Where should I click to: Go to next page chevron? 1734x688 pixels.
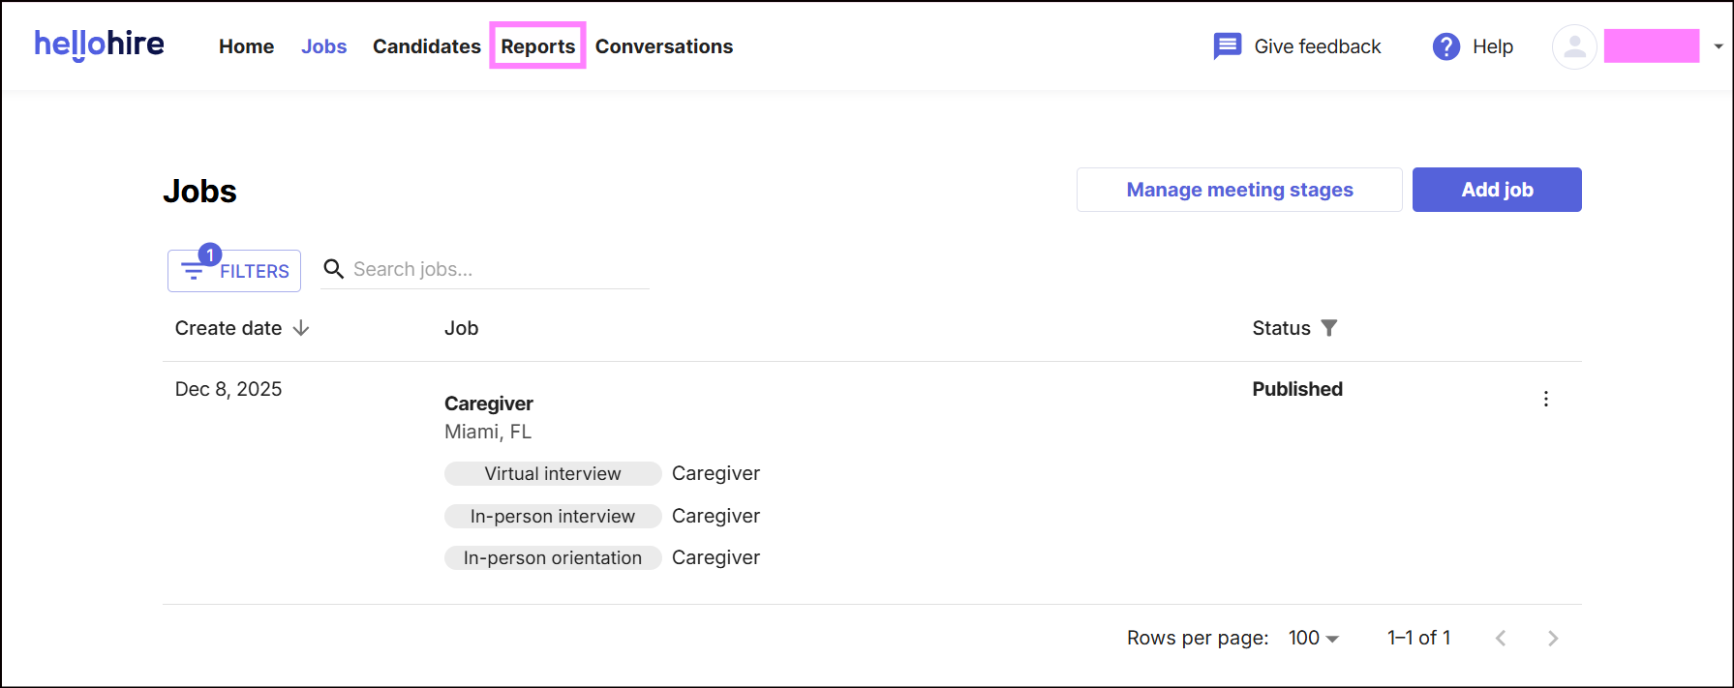[x=1553, y=638]
